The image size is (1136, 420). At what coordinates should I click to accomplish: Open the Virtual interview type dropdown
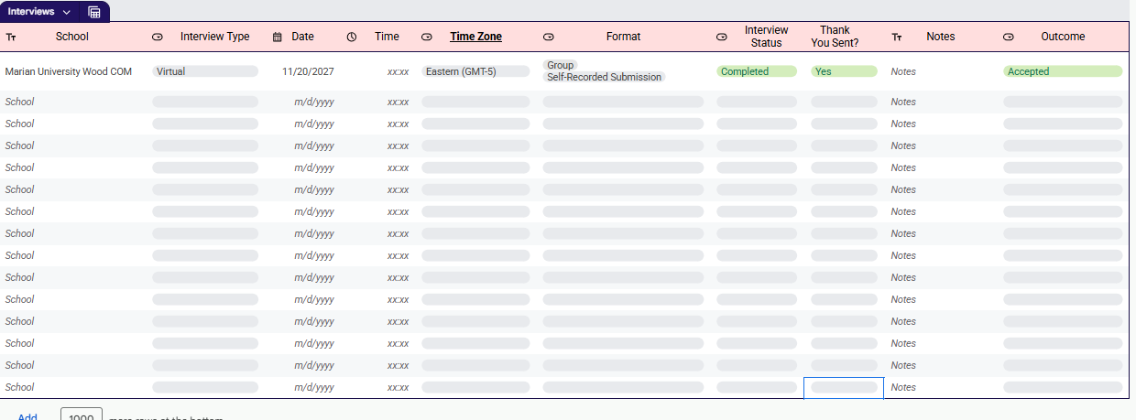pos(204,71)
